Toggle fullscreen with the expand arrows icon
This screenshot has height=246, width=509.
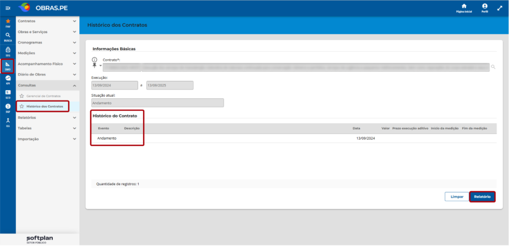500,9
